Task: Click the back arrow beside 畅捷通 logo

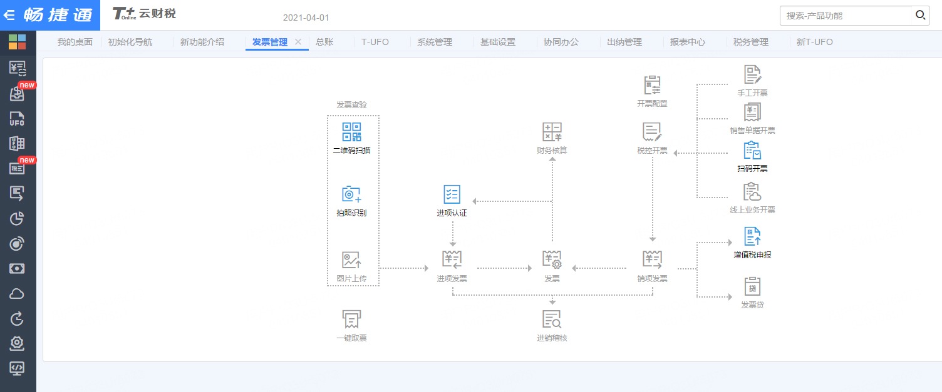Action: click(9, 15)
